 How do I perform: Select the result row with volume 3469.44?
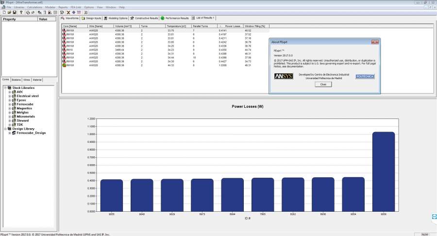[166, 50]
